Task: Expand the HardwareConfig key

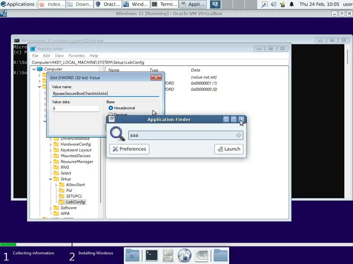Action: [x=50, y=145]
